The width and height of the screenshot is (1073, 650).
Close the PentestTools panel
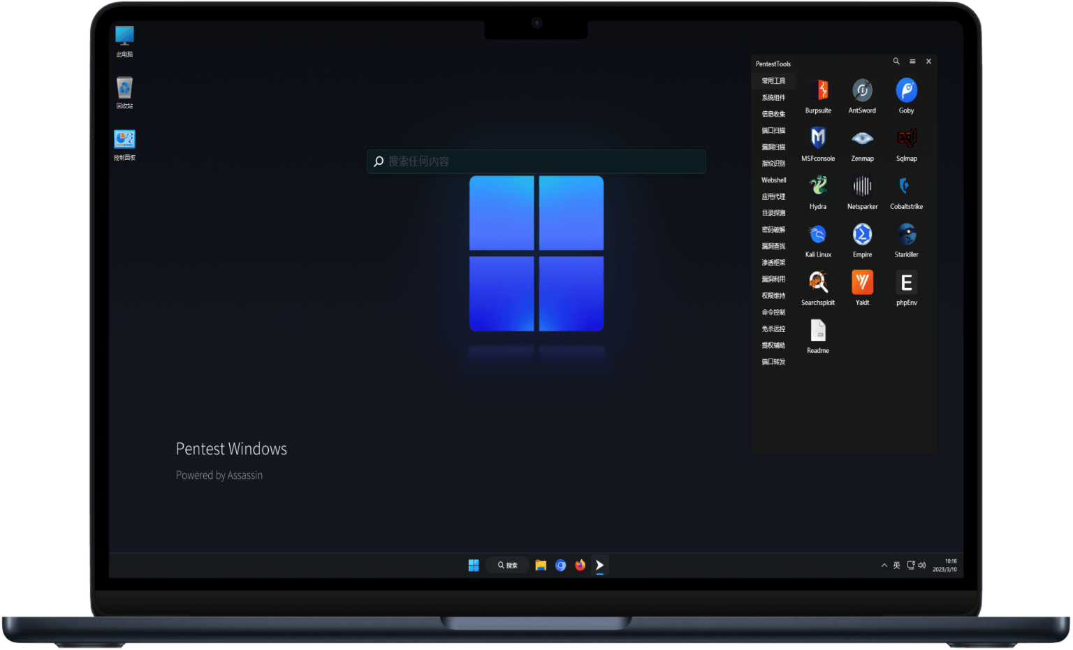tap(928, 62)
